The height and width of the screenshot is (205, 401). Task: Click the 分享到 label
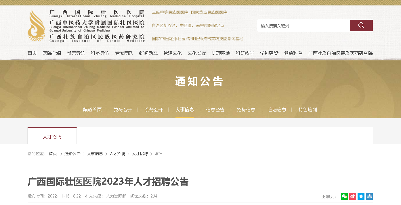pyautogui.click(x=329, y=197)
